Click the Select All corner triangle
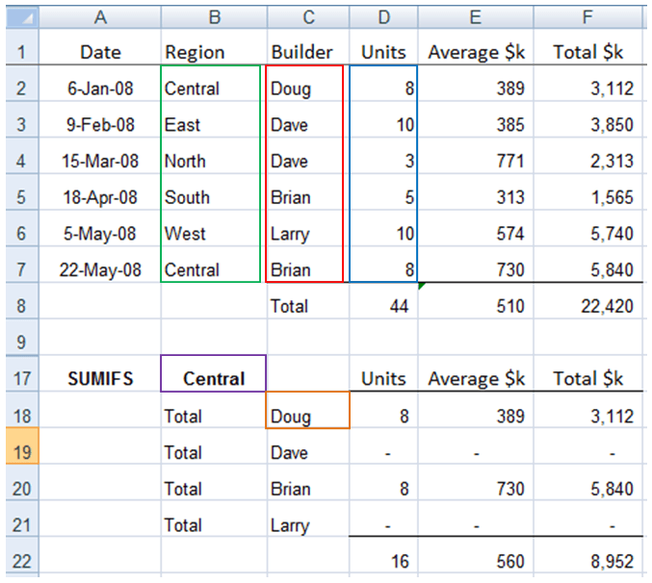Viewport: 652px width, 583px height. click(22, 17)
